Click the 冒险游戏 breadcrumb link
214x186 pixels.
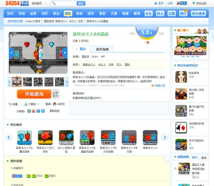(x=49, y=21)
